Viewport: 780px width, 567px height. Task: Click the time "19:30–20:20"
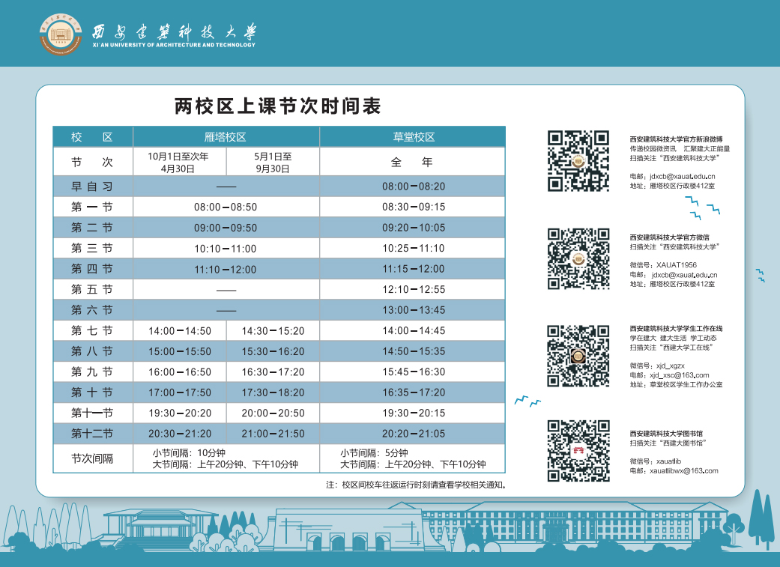(x=180, y=413)
